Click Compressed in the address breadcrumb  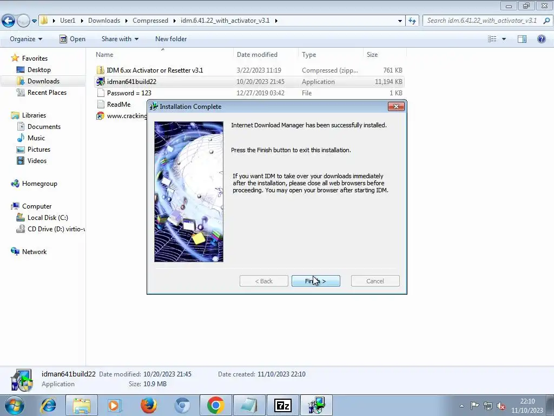pyautogui.click(x=150, y=21)
